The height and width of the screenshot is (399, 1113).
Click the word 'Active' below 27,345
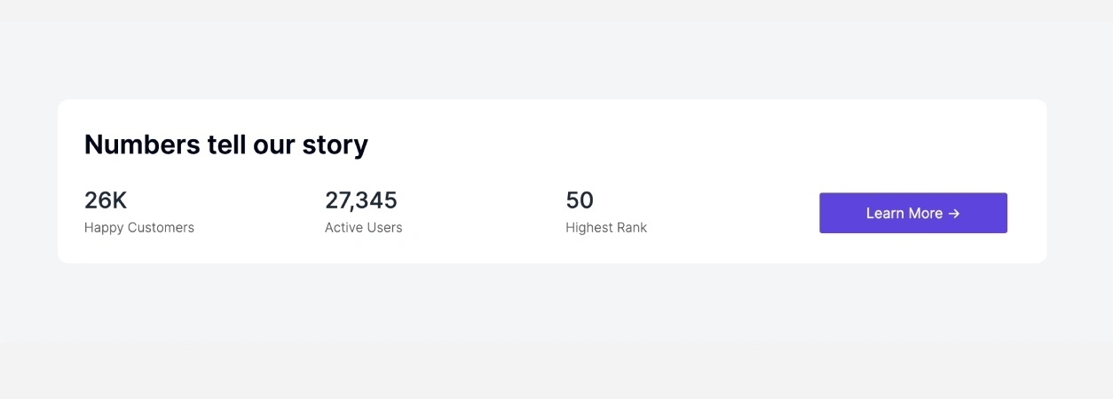(x=343, y=228)
